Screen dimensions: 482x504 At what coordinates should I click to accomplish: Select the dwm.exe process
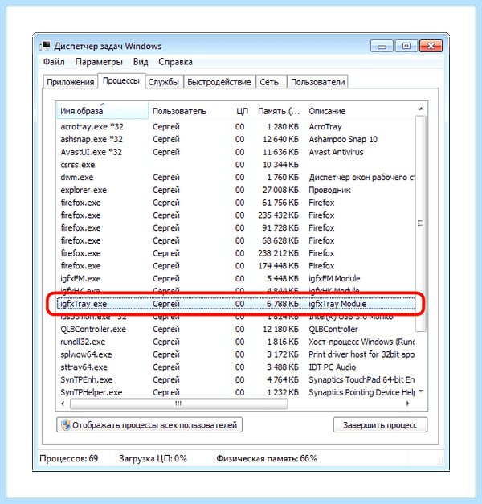coord(235,177)
